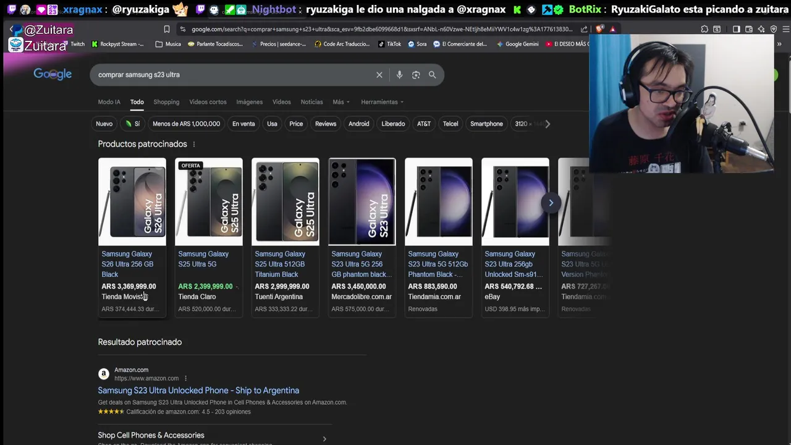Toggle the Menos de ARS 1,000,000 chip
Viewport: 791px width, 445px height.
pyautogui.click(x=186, y=124)
